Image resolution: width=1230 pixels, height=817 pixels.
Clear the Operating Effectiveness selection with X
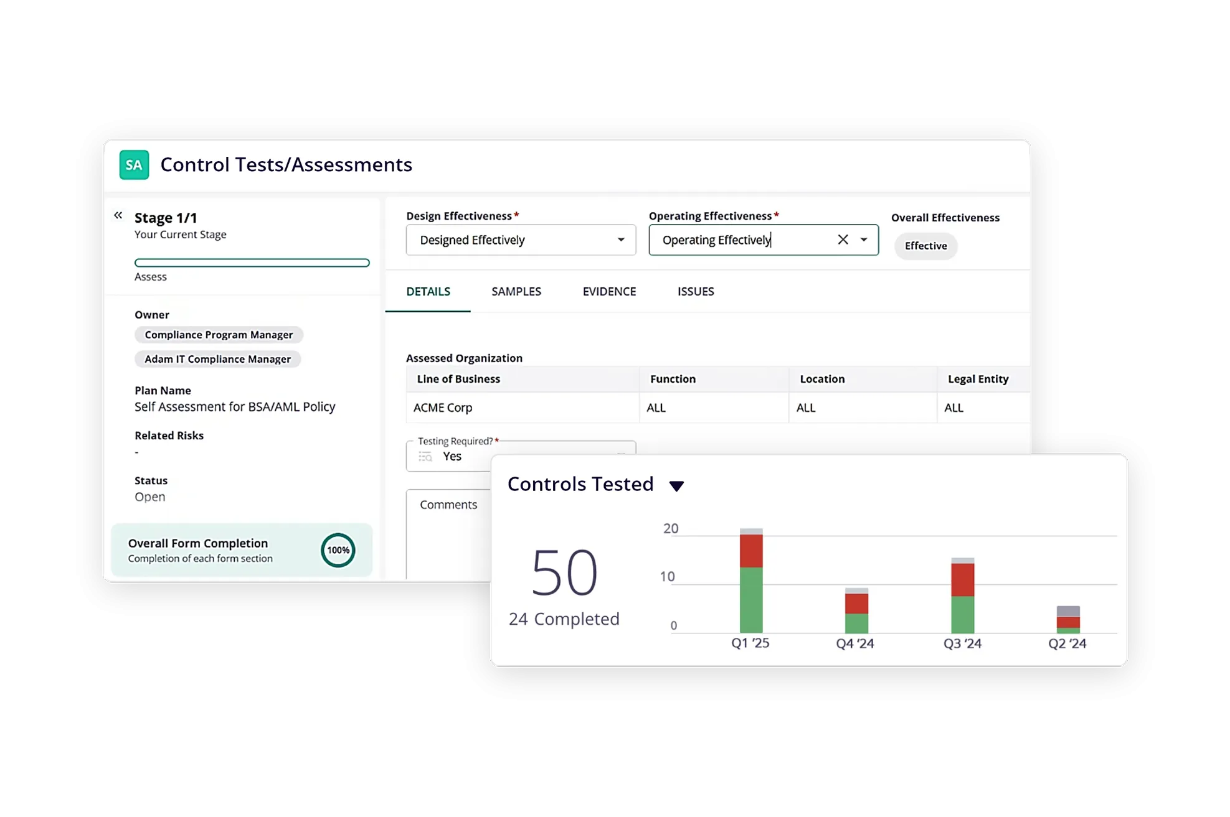(x=843, y=240)
